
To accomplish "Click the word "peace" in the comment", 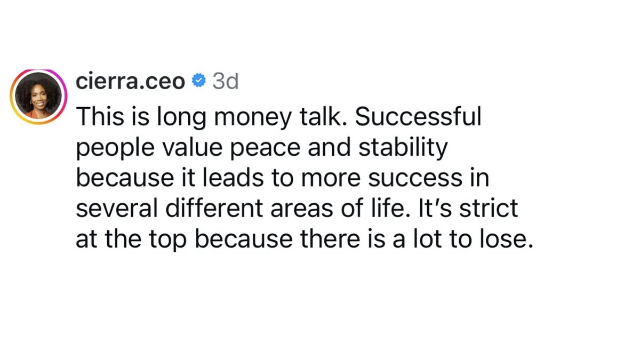I will (266, 149).
